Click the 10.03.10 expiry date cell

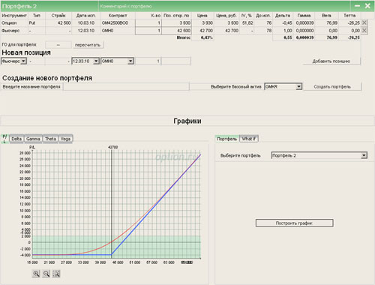click(86, 23)
